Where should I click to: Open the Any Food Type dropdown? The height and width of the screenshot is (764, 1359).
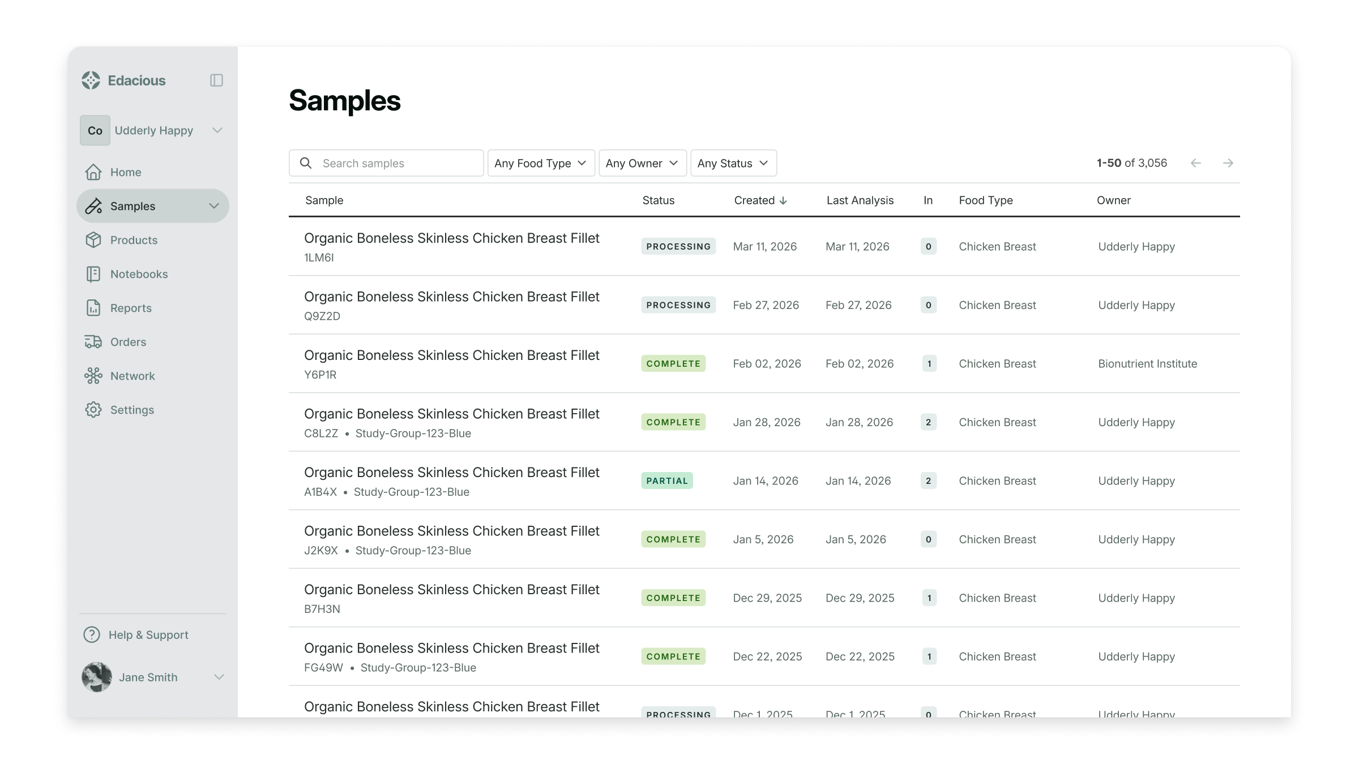coord(541,163)
